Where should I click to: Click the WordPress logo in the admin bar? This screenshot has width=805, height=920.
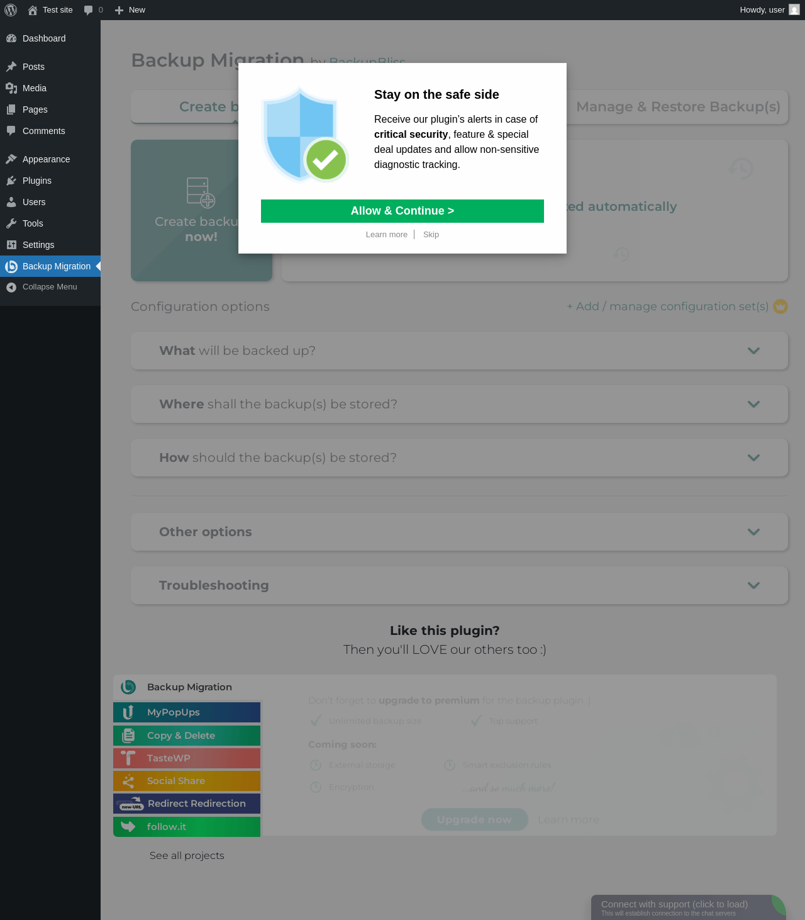tap(11, 10)
